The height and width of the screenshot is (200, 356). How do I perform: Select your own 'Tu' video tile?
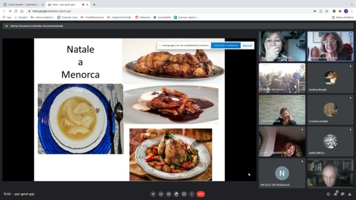(330, 173)
